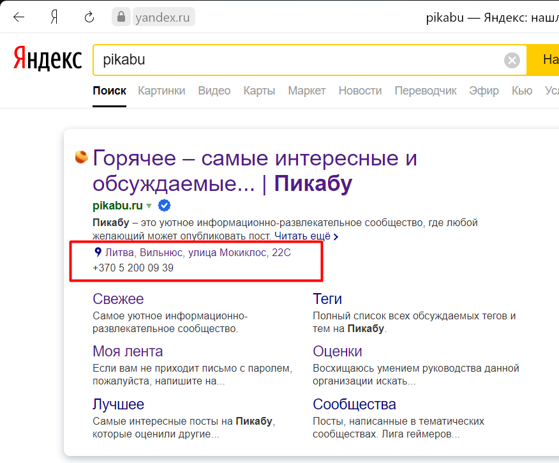Viewport: 559px width, 463px height.
Task: Expand the description with Читать ещё
Action: (306, 236)
